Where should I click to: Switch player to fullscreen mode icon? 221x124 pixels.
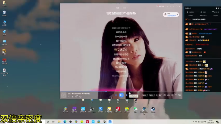pyautogui.click(x=171, y=6)
